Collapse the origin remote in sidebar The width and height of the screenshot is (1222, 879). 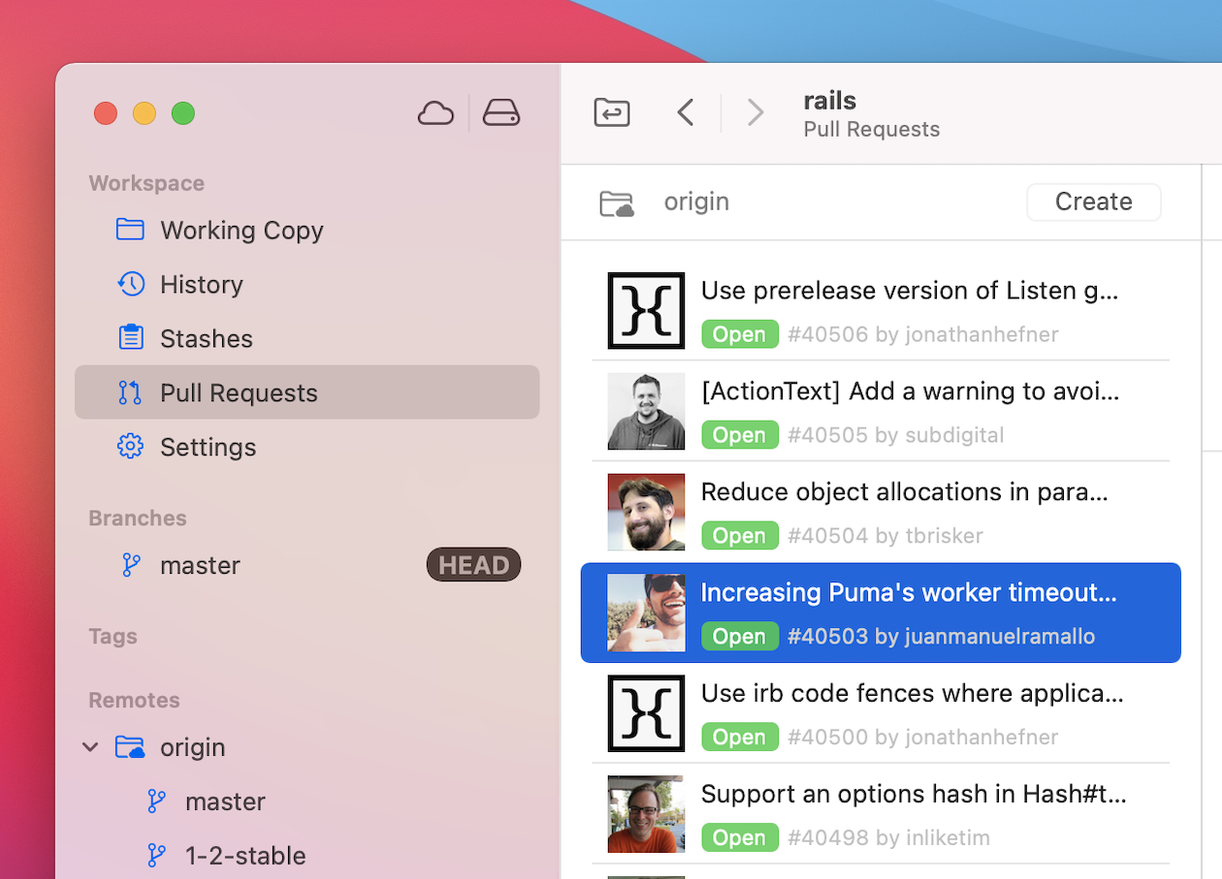click(x=90, y=747)
